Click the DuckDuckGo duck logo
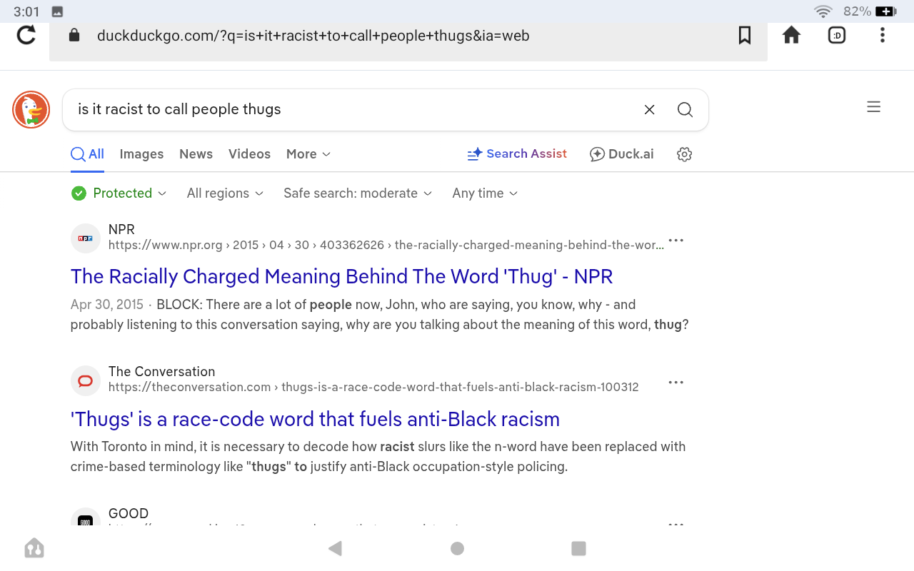 (31, 110)
